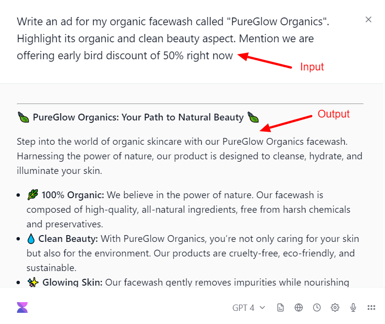The height and width of the screenshot is (324, 385).
Task: Open settings via the gear icon
Action: point(335,307)
